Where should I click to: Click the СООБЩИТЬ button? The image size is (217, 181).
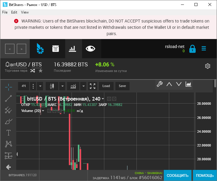178,176
